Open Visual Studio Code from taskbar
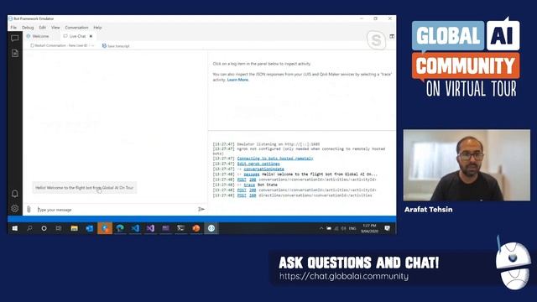 coord(135,228)
